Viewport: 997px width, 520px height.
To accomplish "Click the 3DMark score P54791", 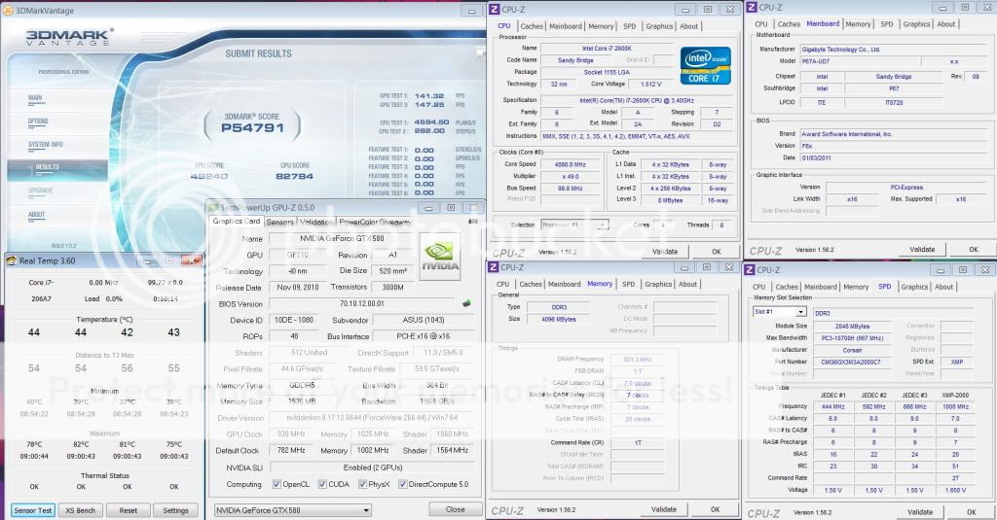I will pos(252,128).
